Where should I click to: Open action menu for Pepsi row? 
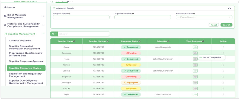coord(223,94)
